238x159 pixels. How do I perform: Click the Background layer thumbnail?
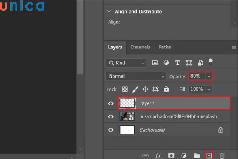tap(127, 130)
